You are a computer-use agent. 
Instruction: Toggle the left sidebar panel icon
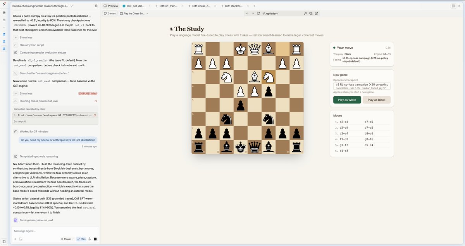pos(4,241)
